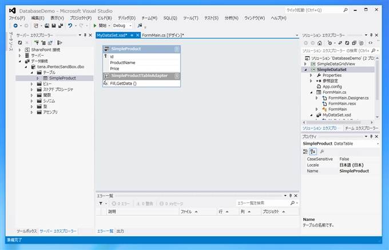Expand the ストアド プロシージャ folder
This screenshot has height=250, width=389.
coord(32,90)
